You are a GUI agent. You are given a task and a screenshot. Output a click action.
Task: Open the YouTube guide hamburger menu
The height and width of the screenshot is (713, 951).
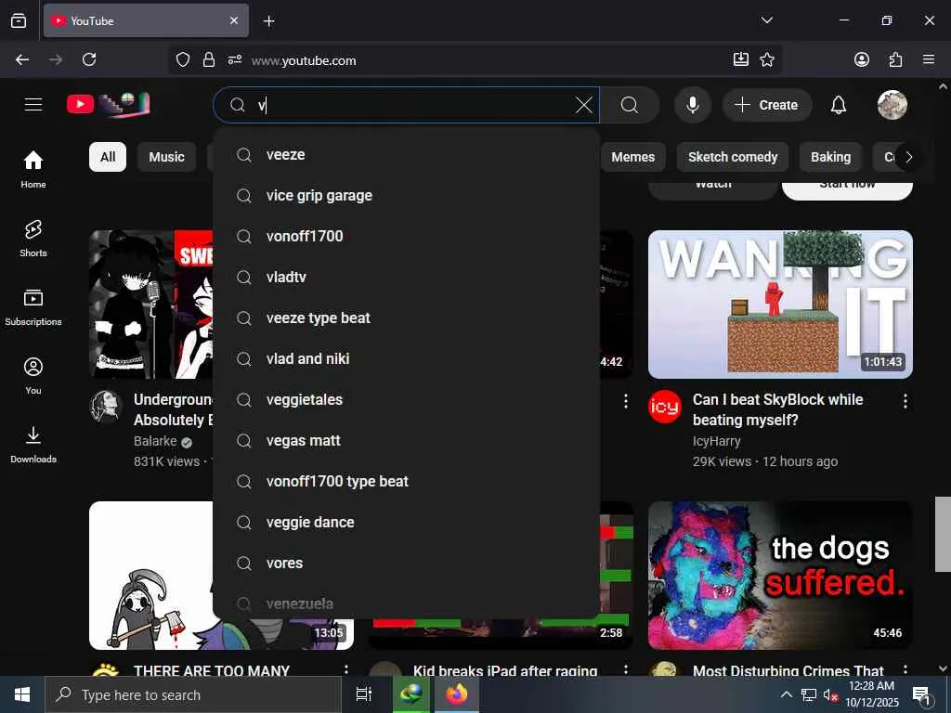pyautogui.click(x=33, y=105)
